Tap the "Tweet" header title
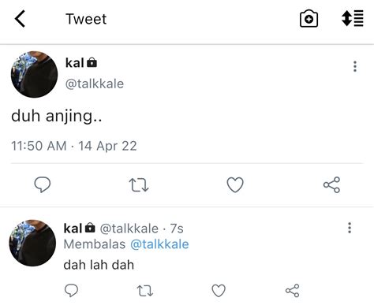Image resolution: width=374 pixels, height=305 pixels. click(86, 19)
